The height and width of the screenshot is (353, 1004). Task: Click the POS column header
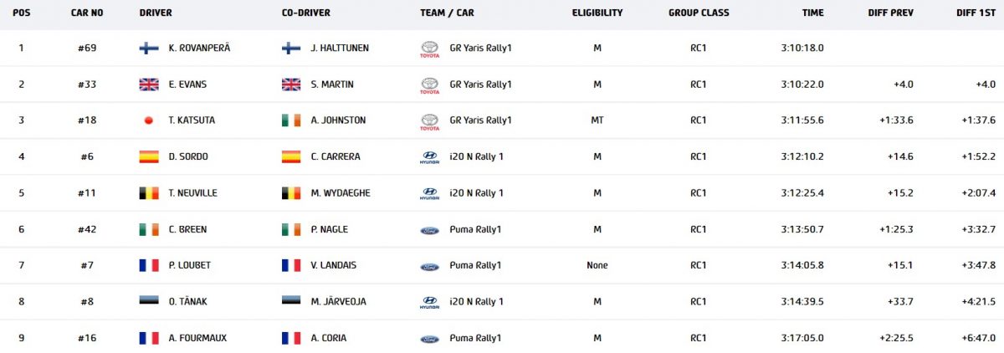click(x=22, y=13)
